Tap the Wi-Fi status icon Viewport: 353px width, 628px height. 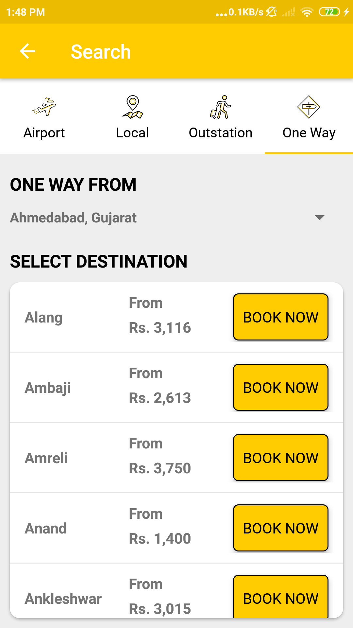coord(307,12)
